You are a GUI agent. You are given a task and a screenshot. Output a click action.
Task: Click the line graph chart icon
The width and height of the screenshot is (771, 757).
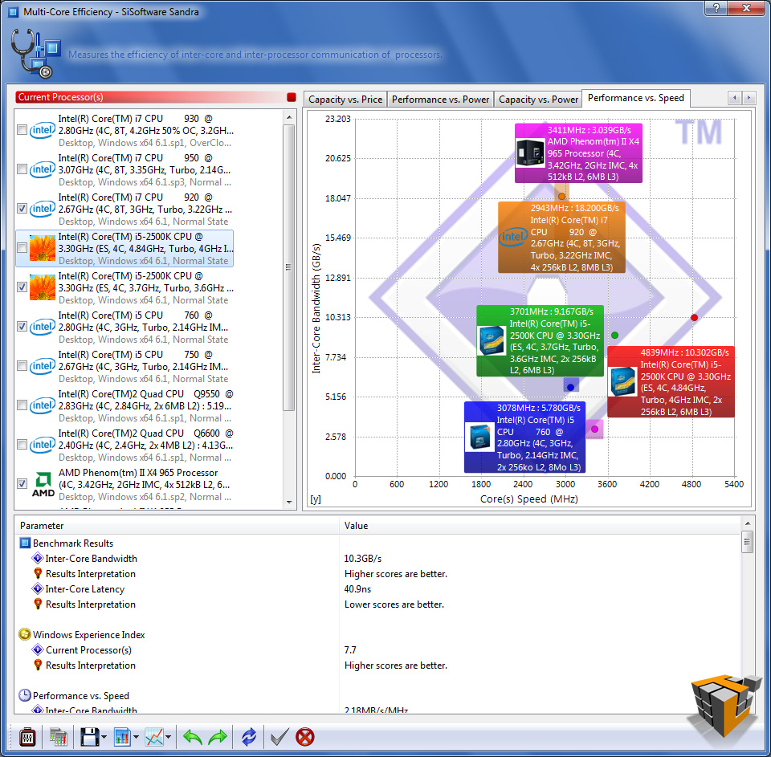click(154, 737)
